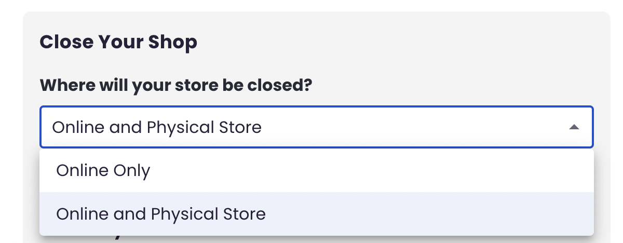The height and width of the screenshot is (243, 623).
Task: Switch the closure setting to Online Only
Action: point(317,171)
